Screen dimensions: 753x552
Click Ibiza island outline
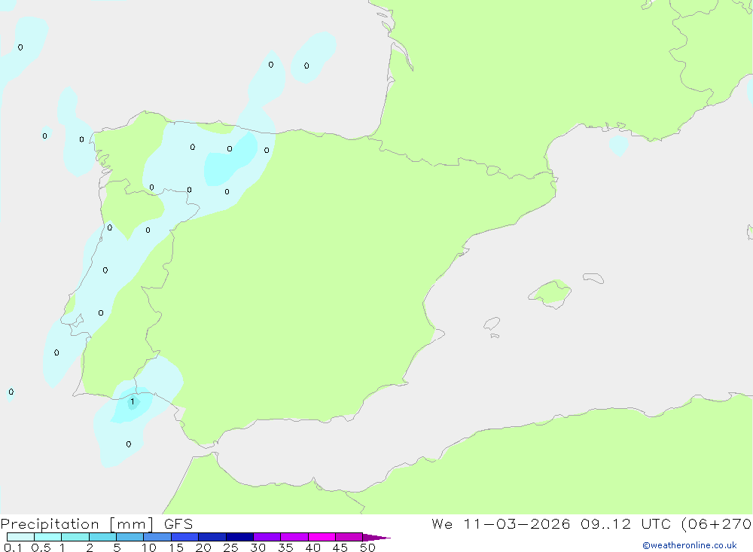492,325
